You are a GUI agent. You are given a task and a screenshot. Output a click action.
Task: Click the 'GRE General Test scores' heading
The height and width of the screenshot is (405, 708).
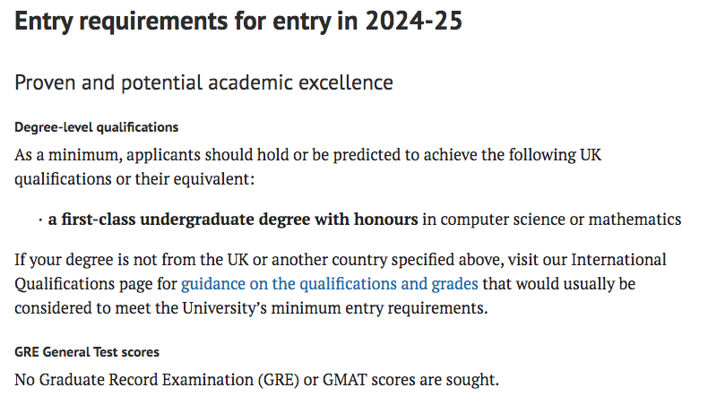pos(87,352)
